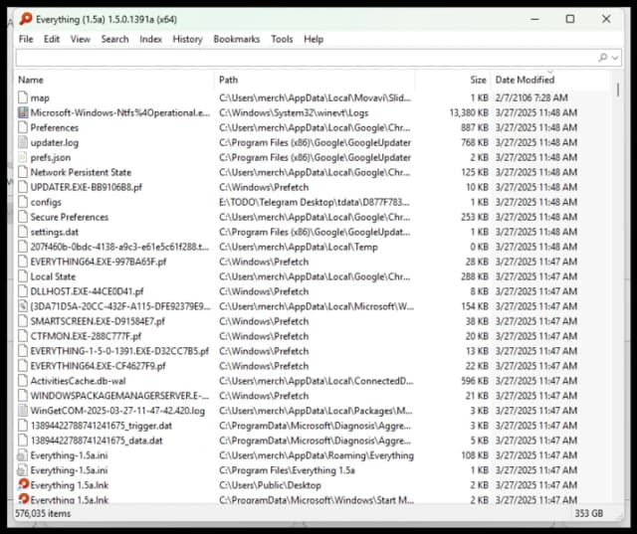Open the Index menu

pos(150,40)
